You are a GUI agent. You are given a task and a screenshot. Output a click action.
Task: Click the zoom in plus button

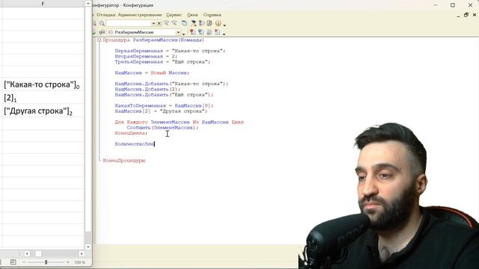tap(68, 262)
